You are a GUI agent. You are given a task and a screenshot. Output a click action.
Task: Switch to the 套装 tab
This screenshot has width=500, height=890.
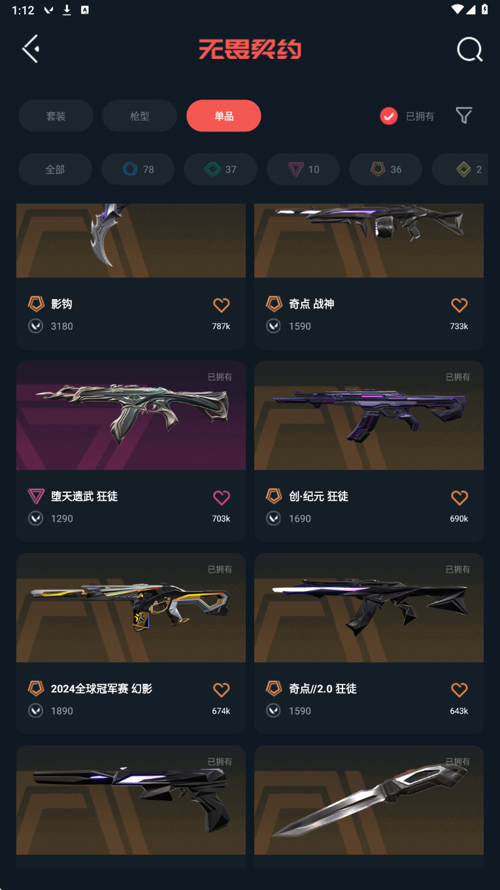[x=56, y=116]
